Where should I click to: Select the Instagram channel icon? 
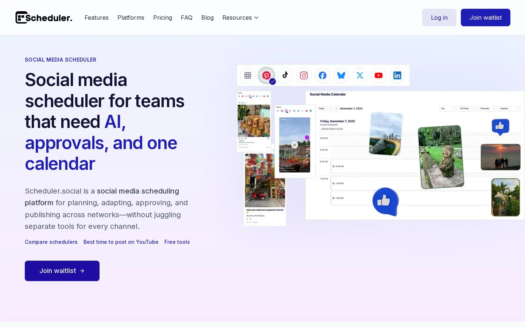(x=304, y=75)
